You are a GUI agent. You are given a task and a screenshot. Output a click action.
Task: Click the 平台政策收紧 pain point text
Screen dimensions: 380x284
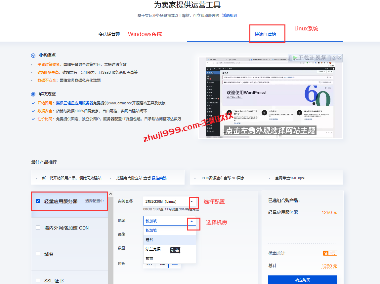[49, 64]
